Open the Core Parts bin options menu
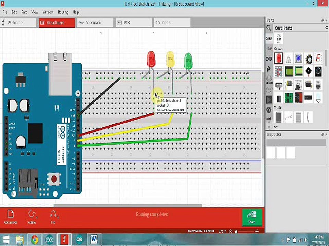 coord(326,28)
